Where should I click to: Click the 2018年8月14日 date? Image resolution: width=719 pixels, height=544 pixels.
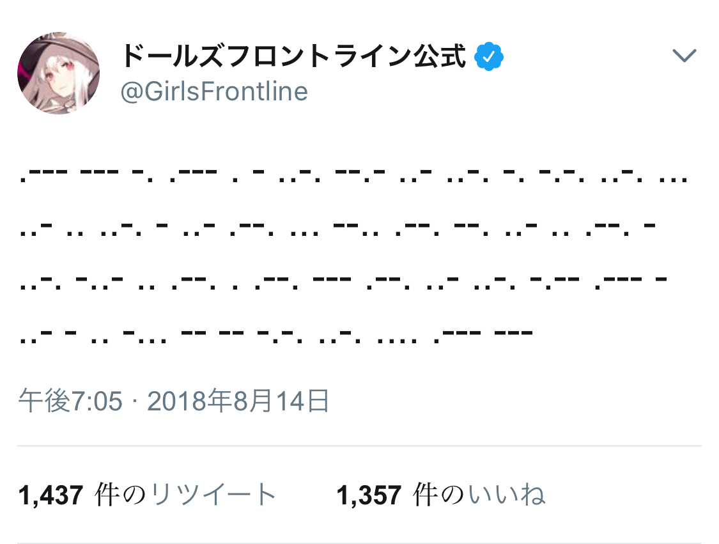pos(238,401)
